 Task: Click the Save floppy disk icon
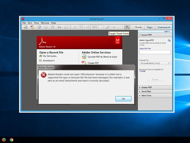coord(53,27)
